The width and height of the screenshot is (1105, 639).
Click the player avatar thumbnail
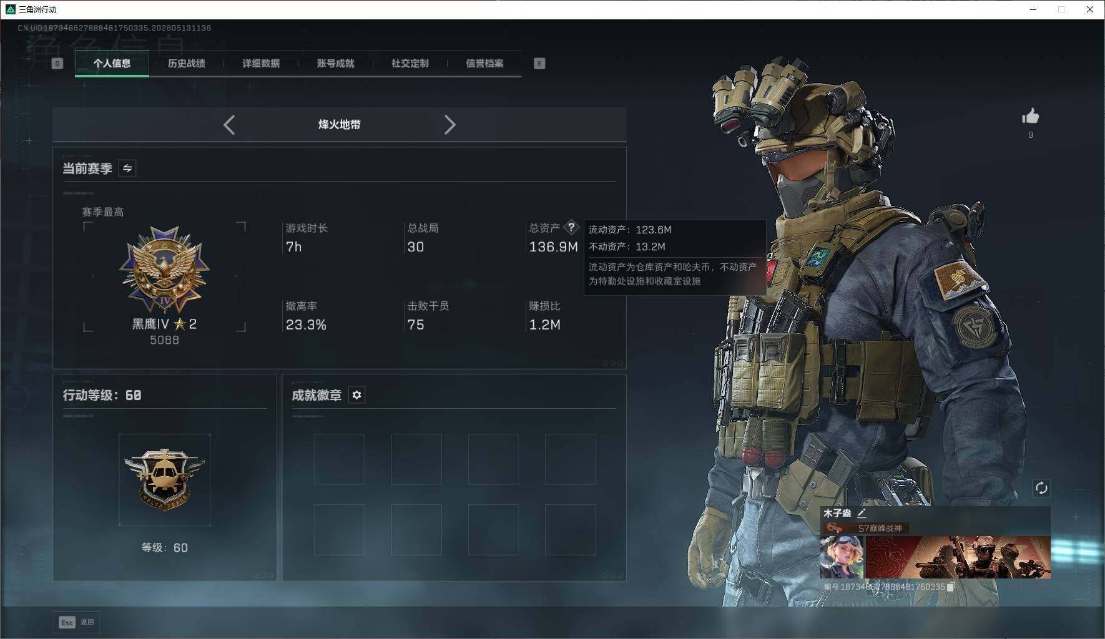pos(842,557)
